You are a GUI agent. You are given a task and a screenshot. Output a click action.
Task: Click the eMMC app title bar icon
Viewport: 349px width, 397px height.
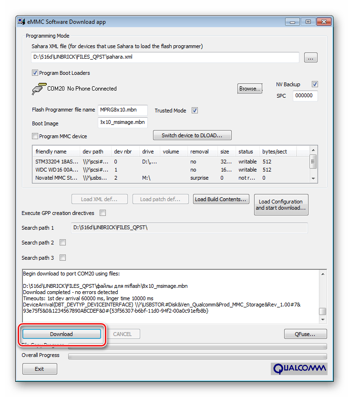click(x=21, y=22)
